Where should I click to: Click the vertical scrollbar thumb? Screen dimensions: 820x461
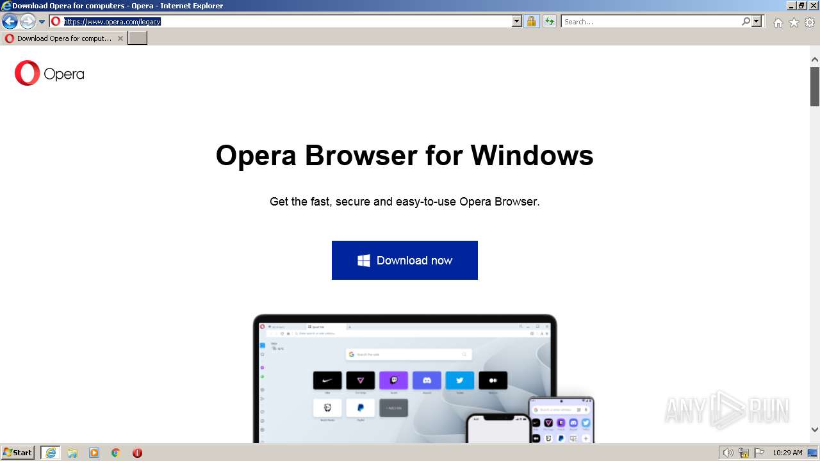pos(815,86)
